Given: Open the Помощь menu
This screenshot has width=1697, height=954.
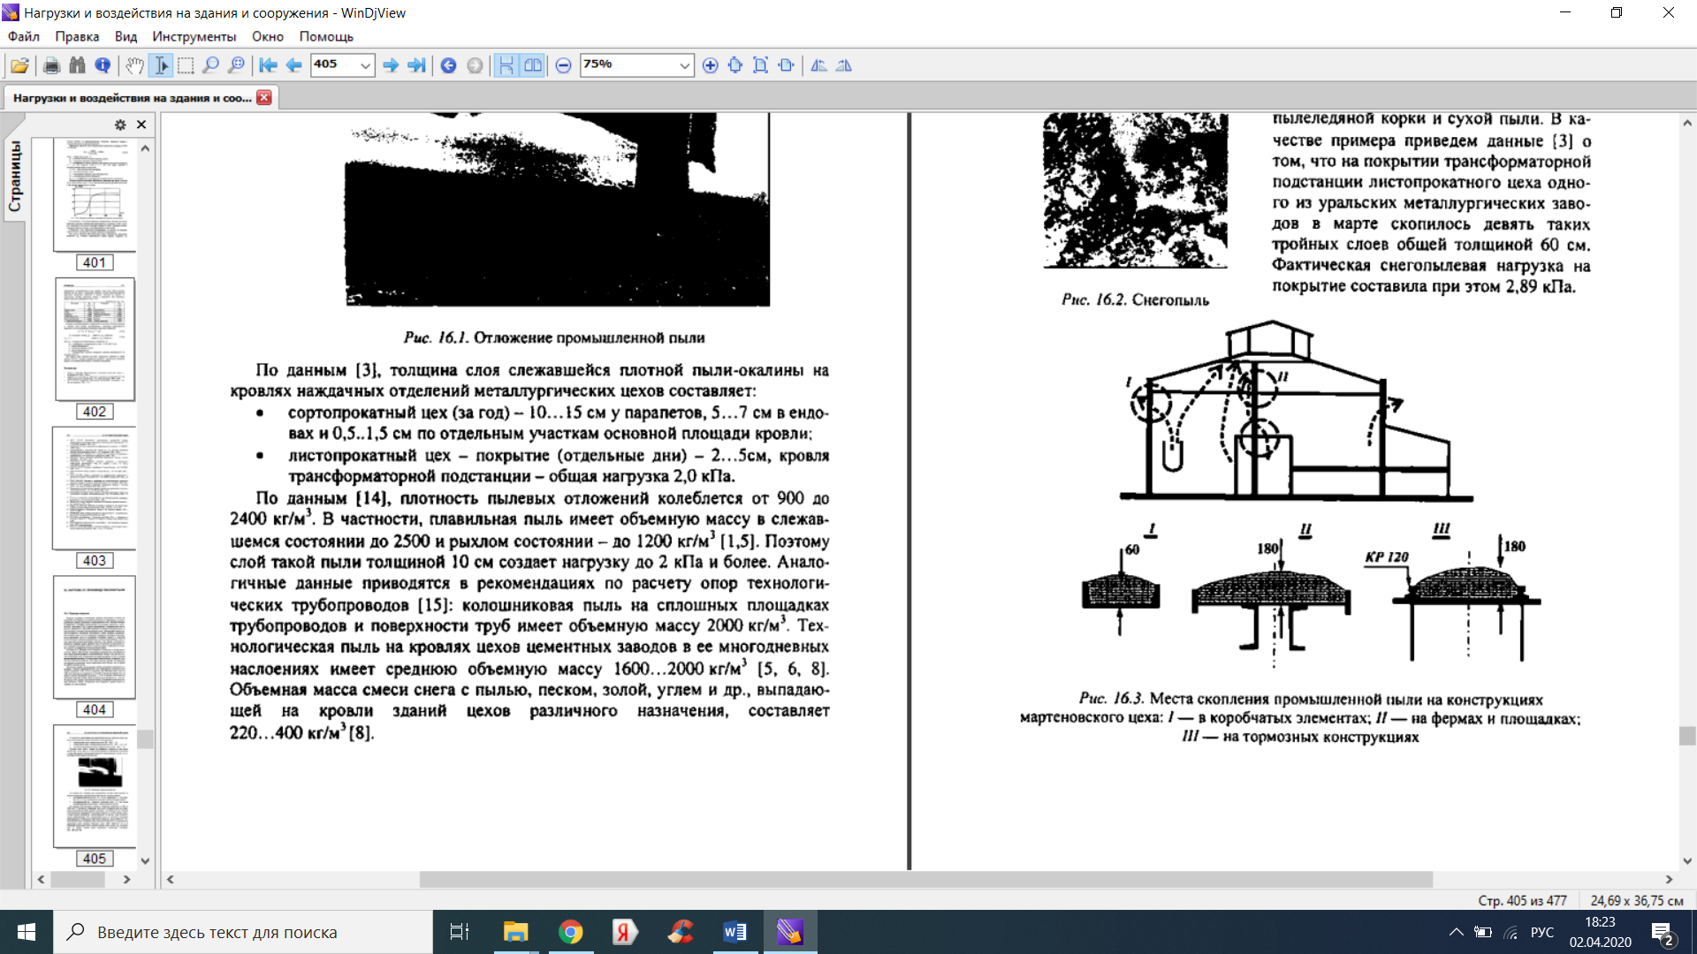Looking at the screenshot, I should pyautogui.click(x=326, y=36).
